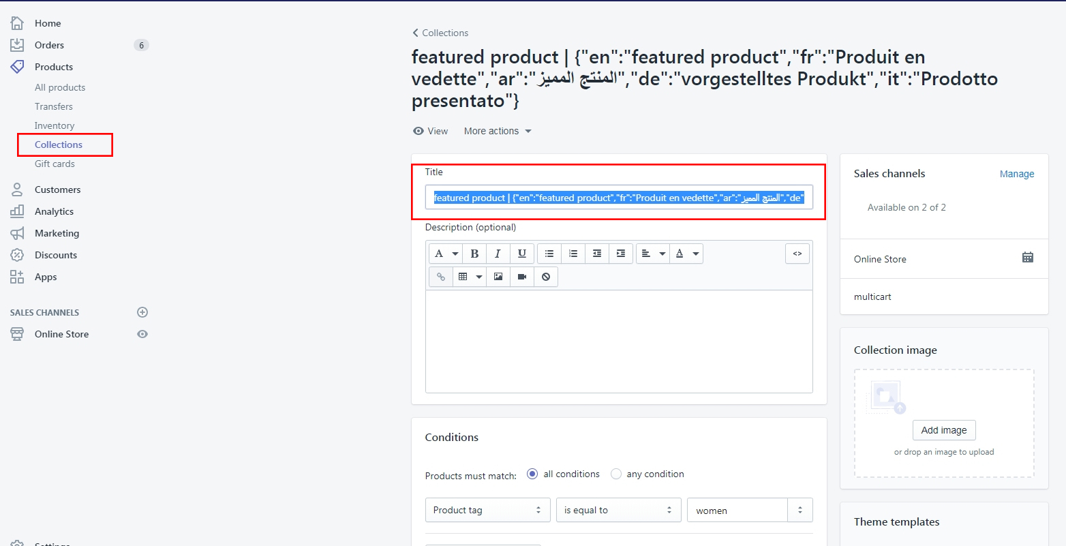This screenshot has height=546, width=1066.
Task: Toggle Online Store visibility in sales channels
Action: point(142,334)
